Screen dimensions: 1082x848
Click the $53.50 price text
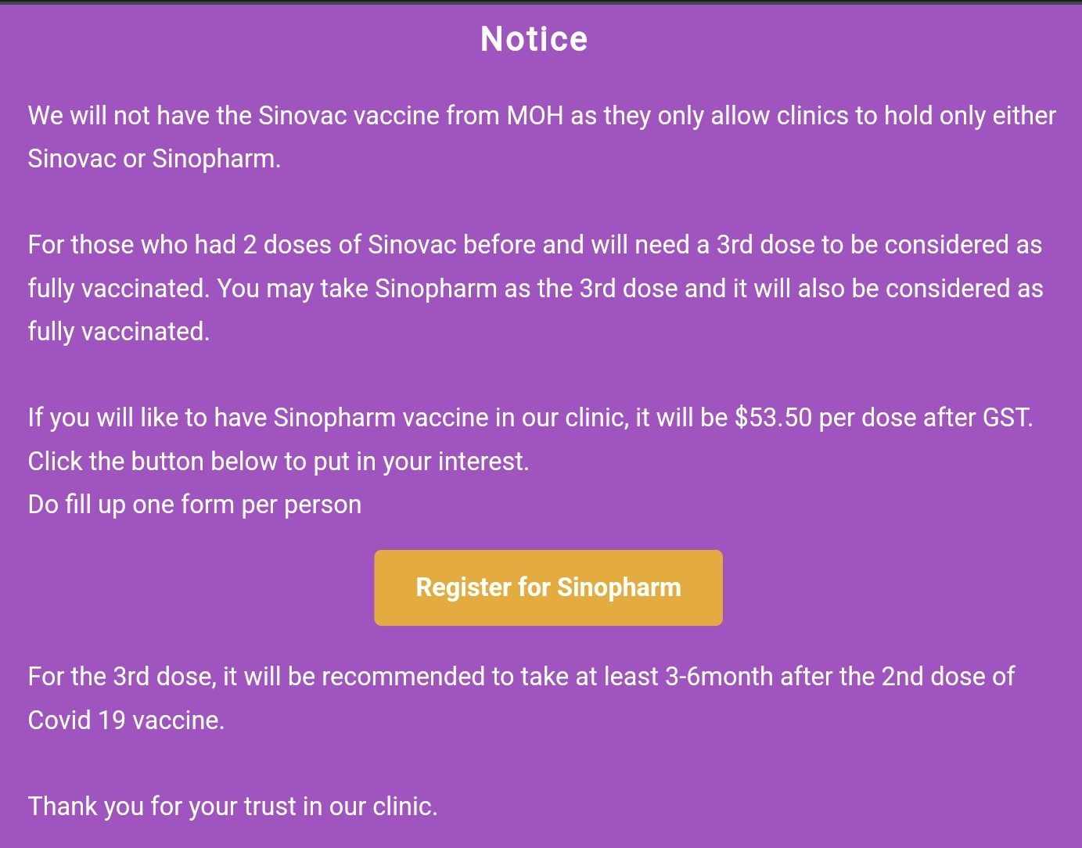(773, 418)
